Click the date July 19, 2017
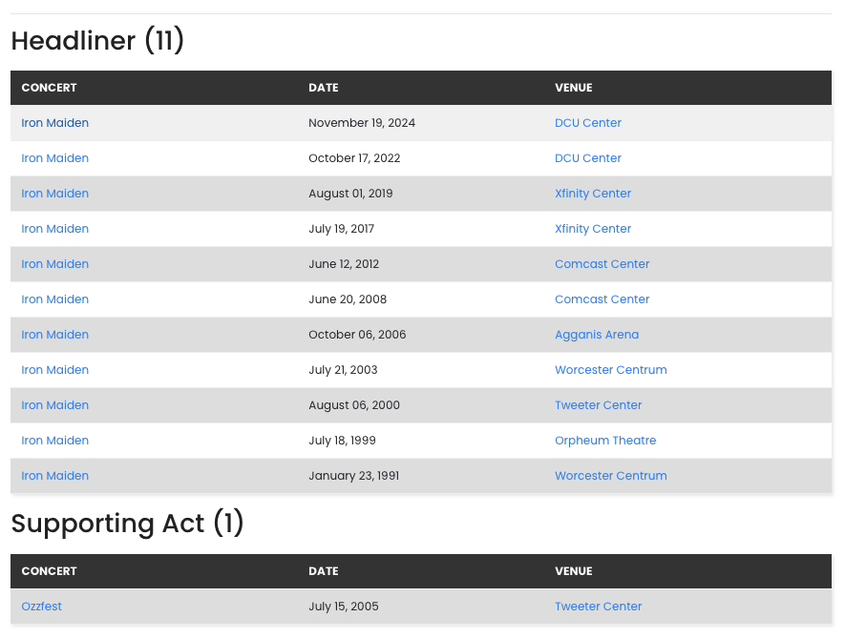 click(x=341, y=229)
